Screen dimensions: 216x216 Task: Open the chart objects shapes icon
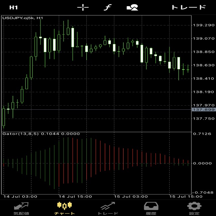(x=132, y=7)
